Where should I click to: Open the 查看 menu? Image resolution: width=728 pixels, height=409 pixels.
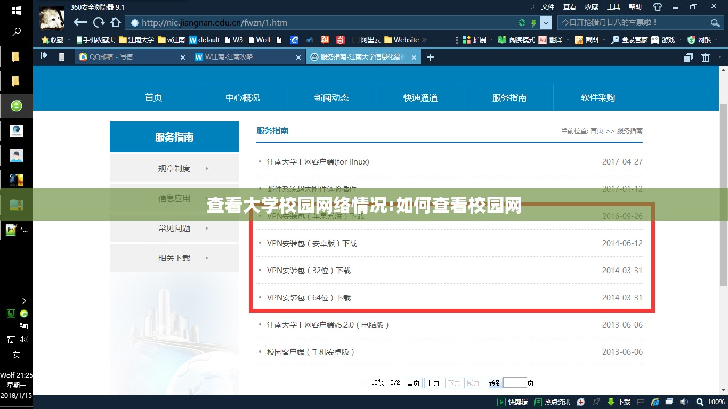[x=570, y=7]
